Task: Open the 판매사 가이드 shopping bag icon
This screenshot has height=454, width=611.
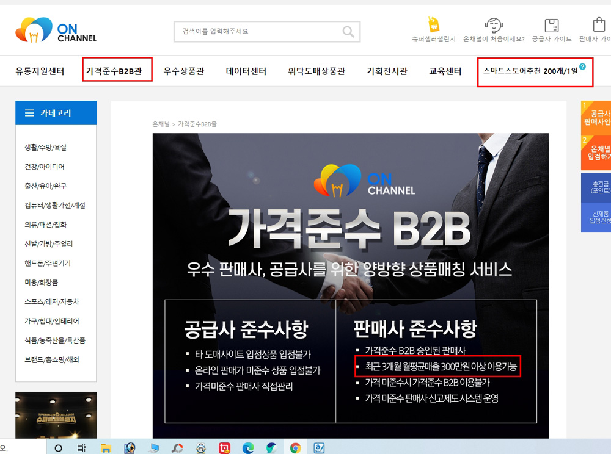Action: point(599,25)
